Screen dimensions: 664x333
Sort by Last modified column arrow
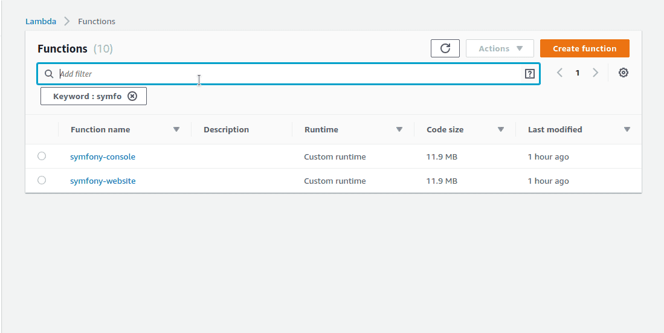pyautogui.click(x=627, y=129)
